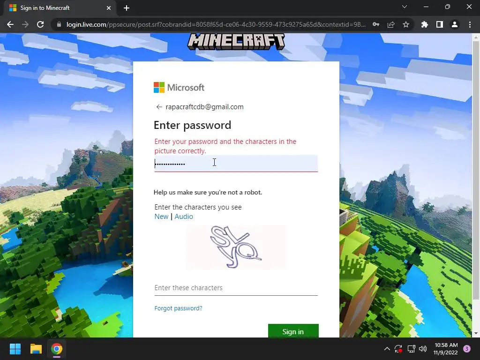
Task: Go back using the browser back arrow
Action: (10, 24)
